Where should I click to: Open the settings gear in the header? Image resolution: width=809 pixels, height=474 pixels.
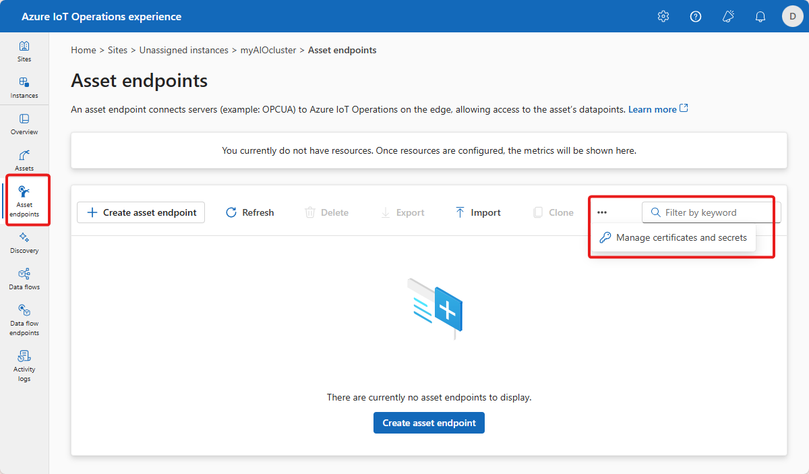click(663, 16)
